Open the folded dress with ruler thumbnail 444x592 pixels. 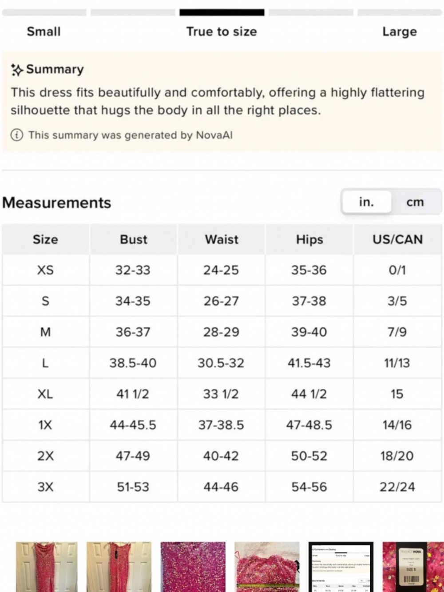(267, 567)
